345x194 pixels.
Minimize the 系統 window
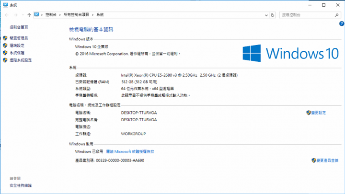point(310,5)
